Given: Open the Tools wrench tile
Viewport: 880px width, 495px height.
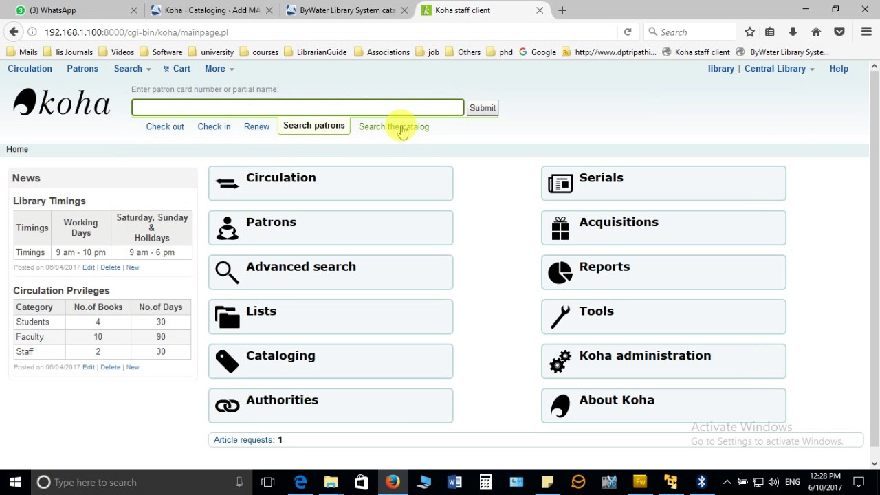Looking at the screenshot, I should click(x=663, y=317).
